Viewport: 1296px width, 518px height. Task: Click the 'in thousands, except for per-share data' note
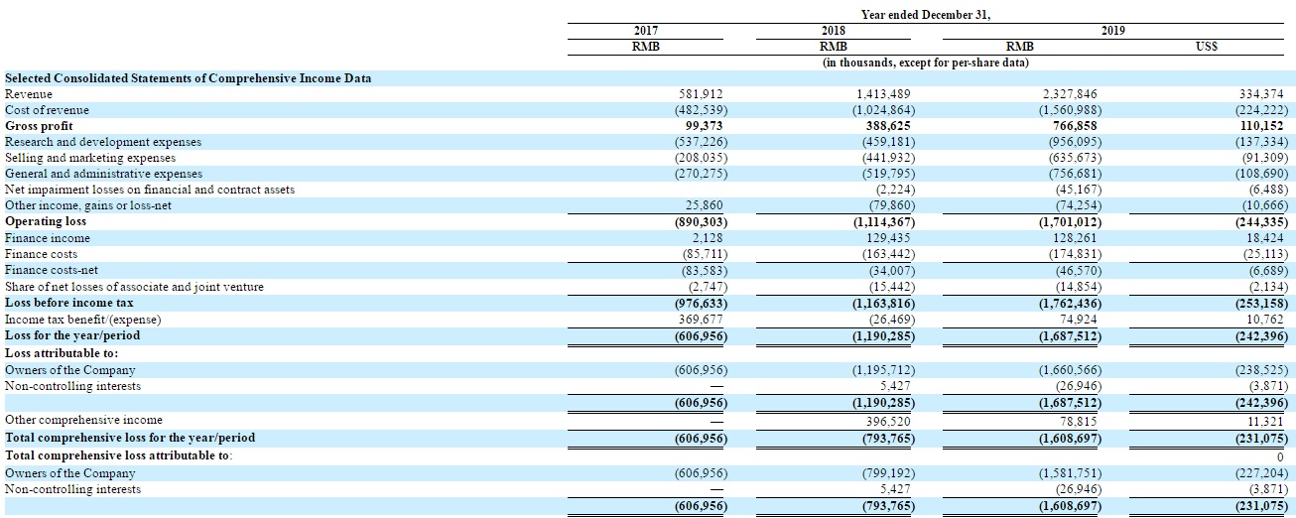pos(925,63)
